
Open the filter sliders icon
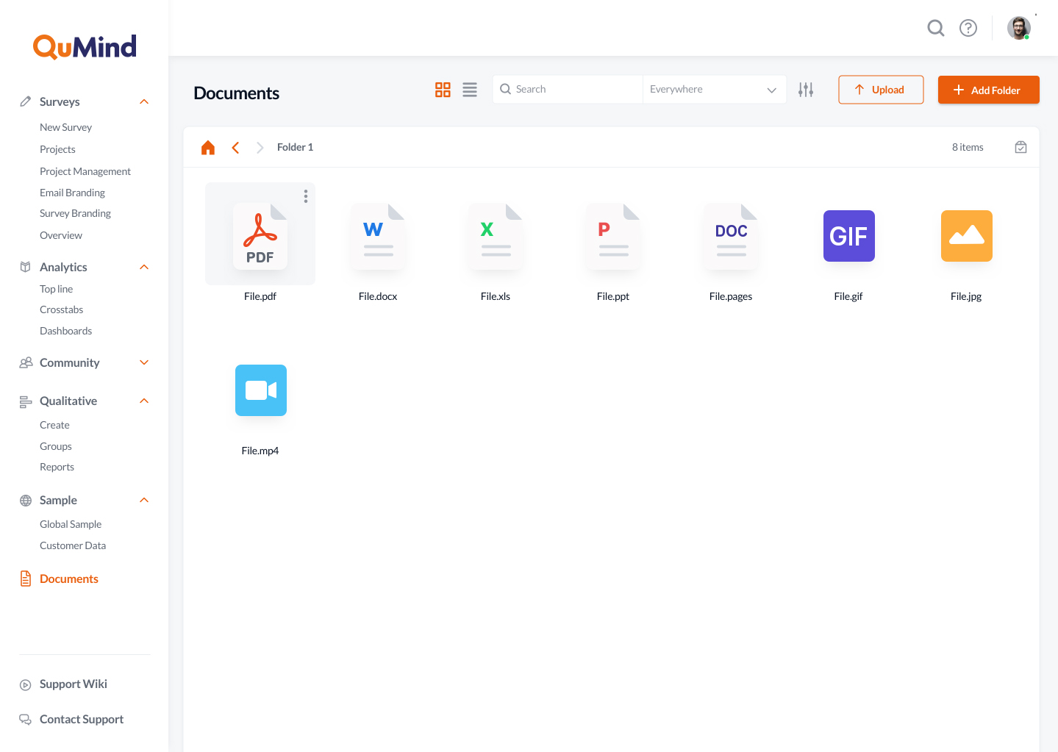(806, 90)
